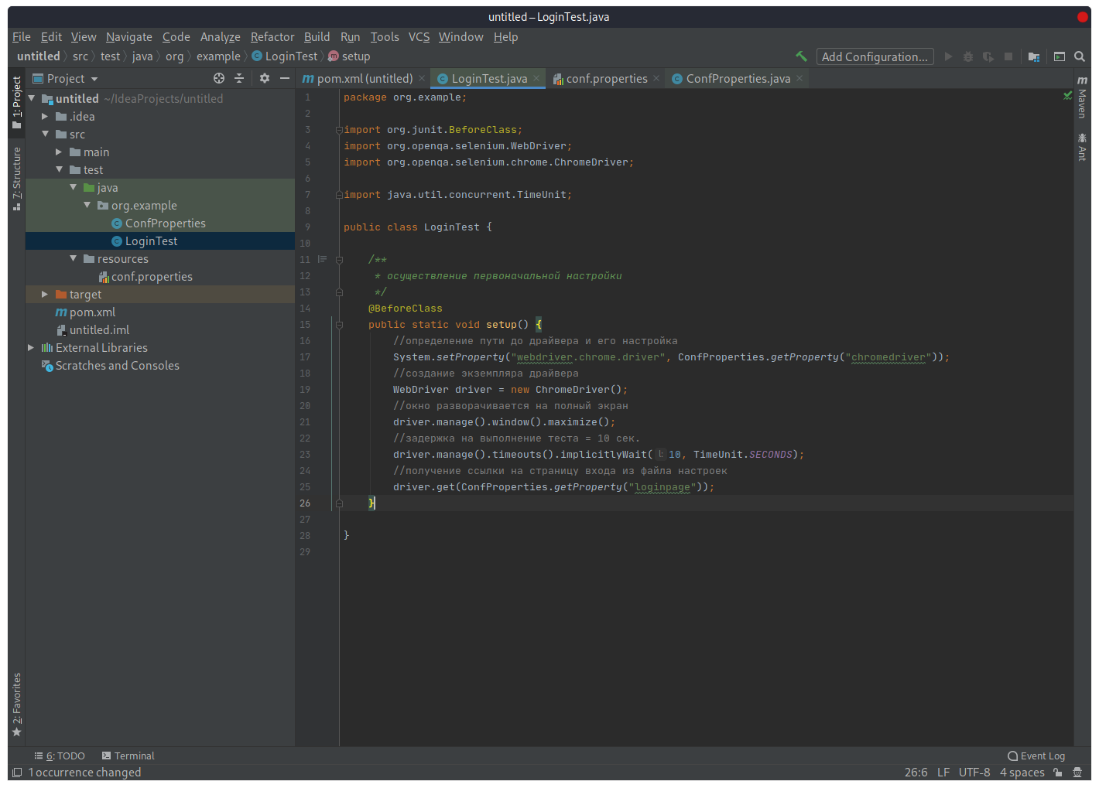
Task: Open the TODO tool window
Action: [x=60, y=756]
